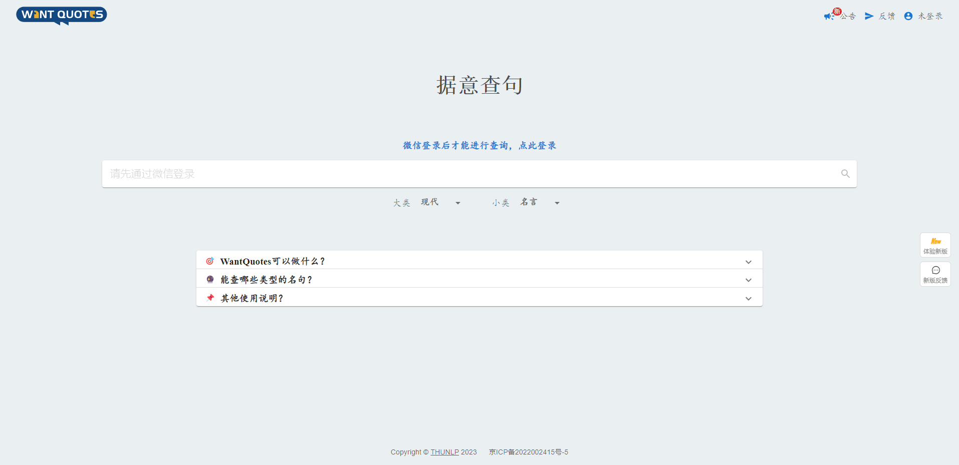Click the New badge on 体验新版

tap(935, 241)
